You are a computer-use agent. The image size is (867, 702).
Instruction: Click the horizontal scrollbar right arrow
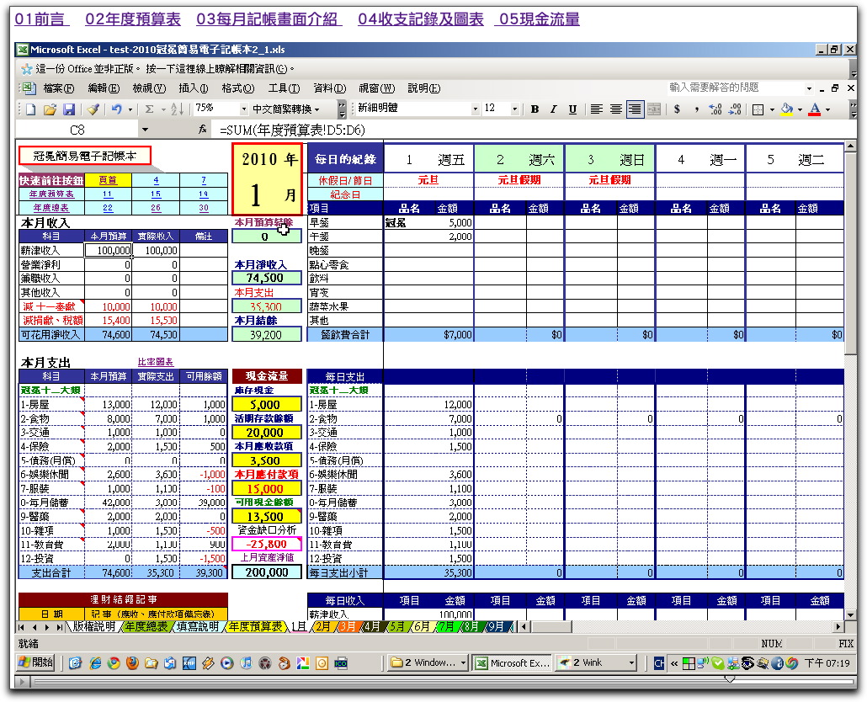tap(838, 627)
